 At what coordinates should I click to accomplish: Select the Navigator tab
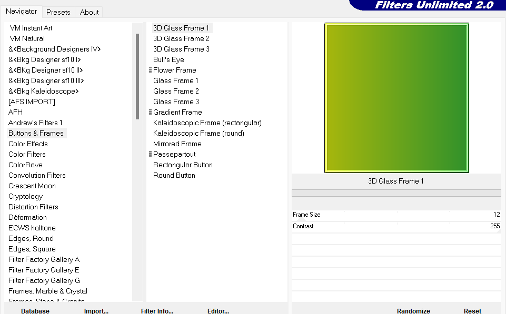[x=22, y=12]
